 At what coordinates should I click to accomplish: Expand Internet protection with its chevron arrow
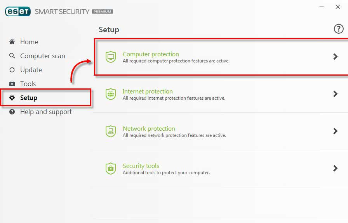(x=336, y=94)
